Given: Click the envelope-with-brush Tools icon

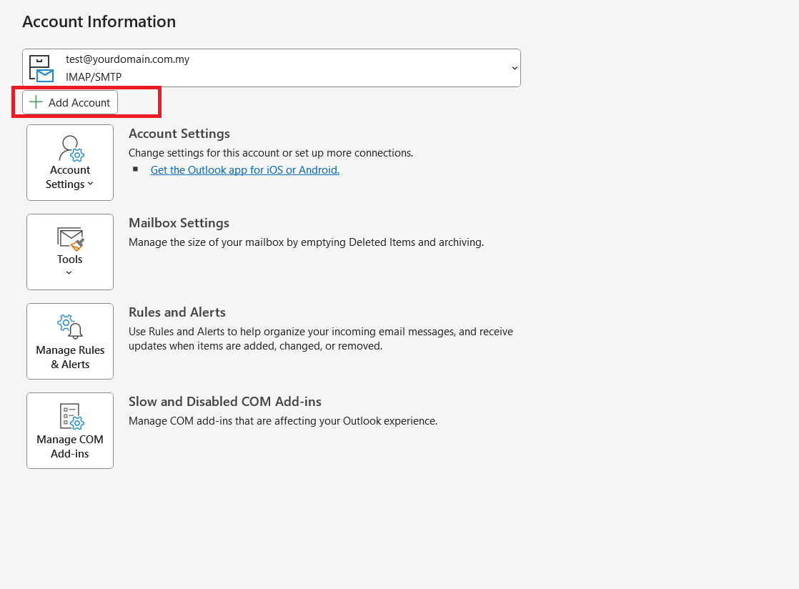Looking at the screenshot, I should [x=70, y=239].
